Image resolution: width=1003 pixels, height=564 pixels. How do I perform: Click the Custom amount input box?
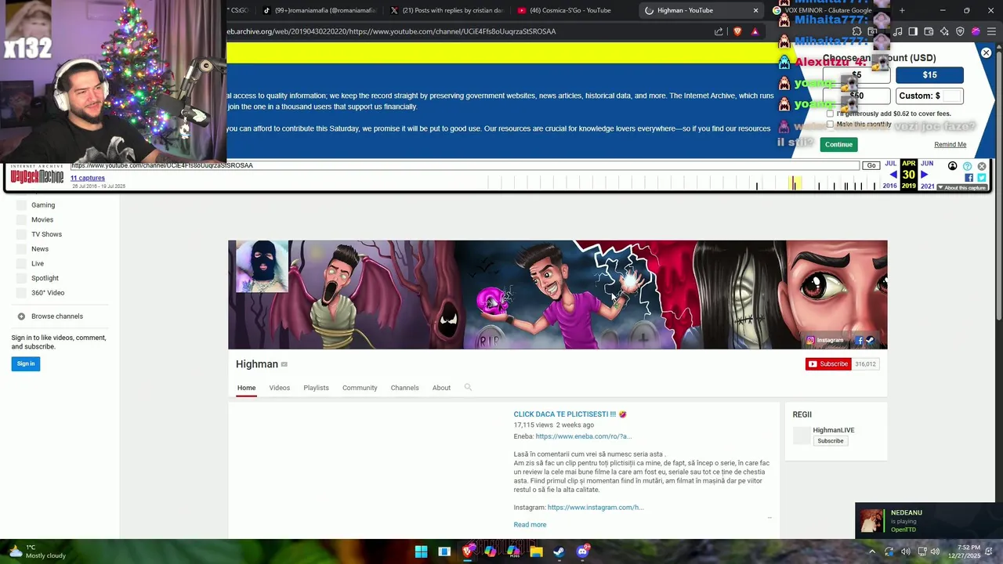(x=952, y=96)
